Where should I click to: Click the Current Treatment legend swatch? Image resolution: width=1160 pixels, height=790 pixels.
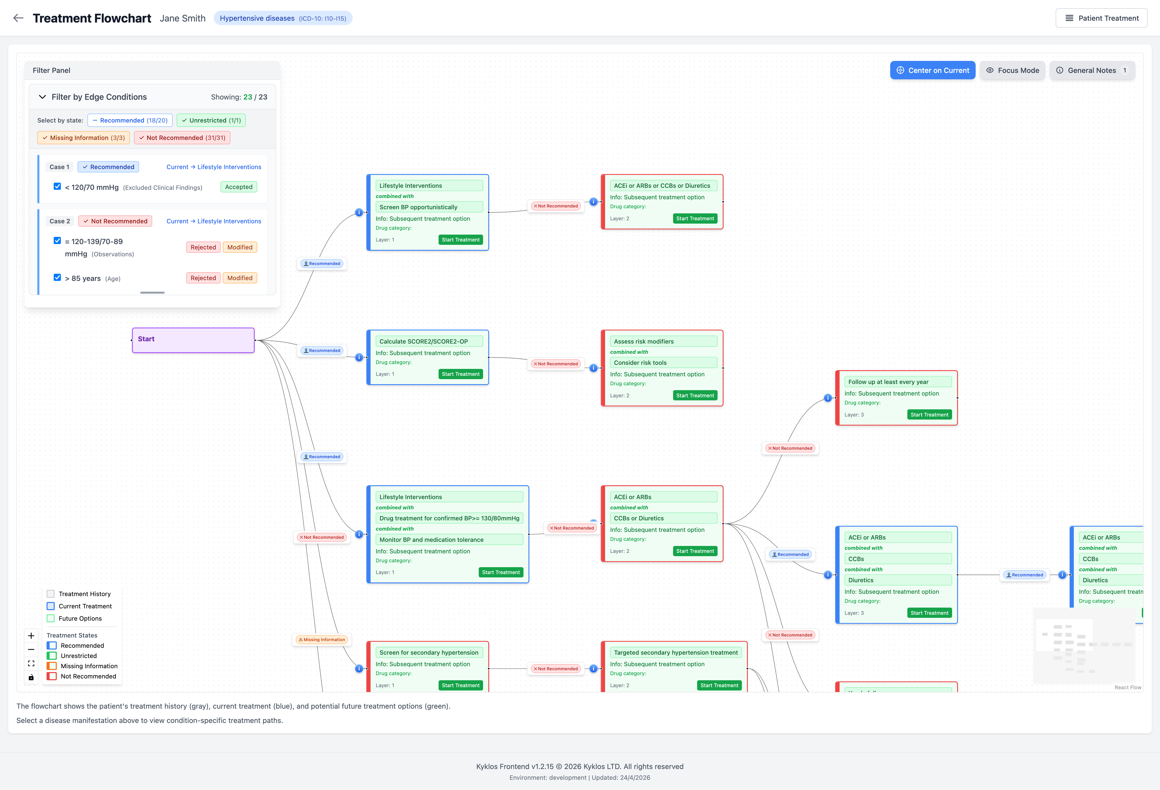[x=50, y=606]
